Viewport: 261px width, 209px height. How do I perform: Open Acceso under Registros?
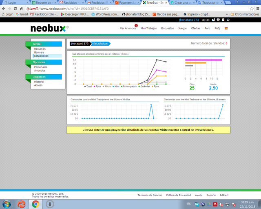tap(38, 85)
